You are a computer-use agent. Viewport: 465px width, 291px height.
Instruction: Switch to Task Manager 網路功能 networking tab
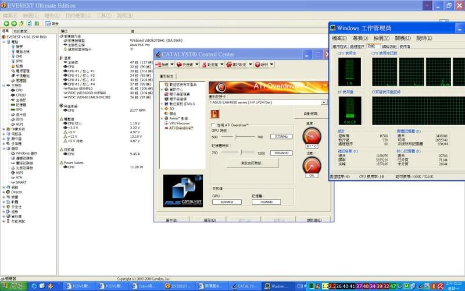coord(389,47)
